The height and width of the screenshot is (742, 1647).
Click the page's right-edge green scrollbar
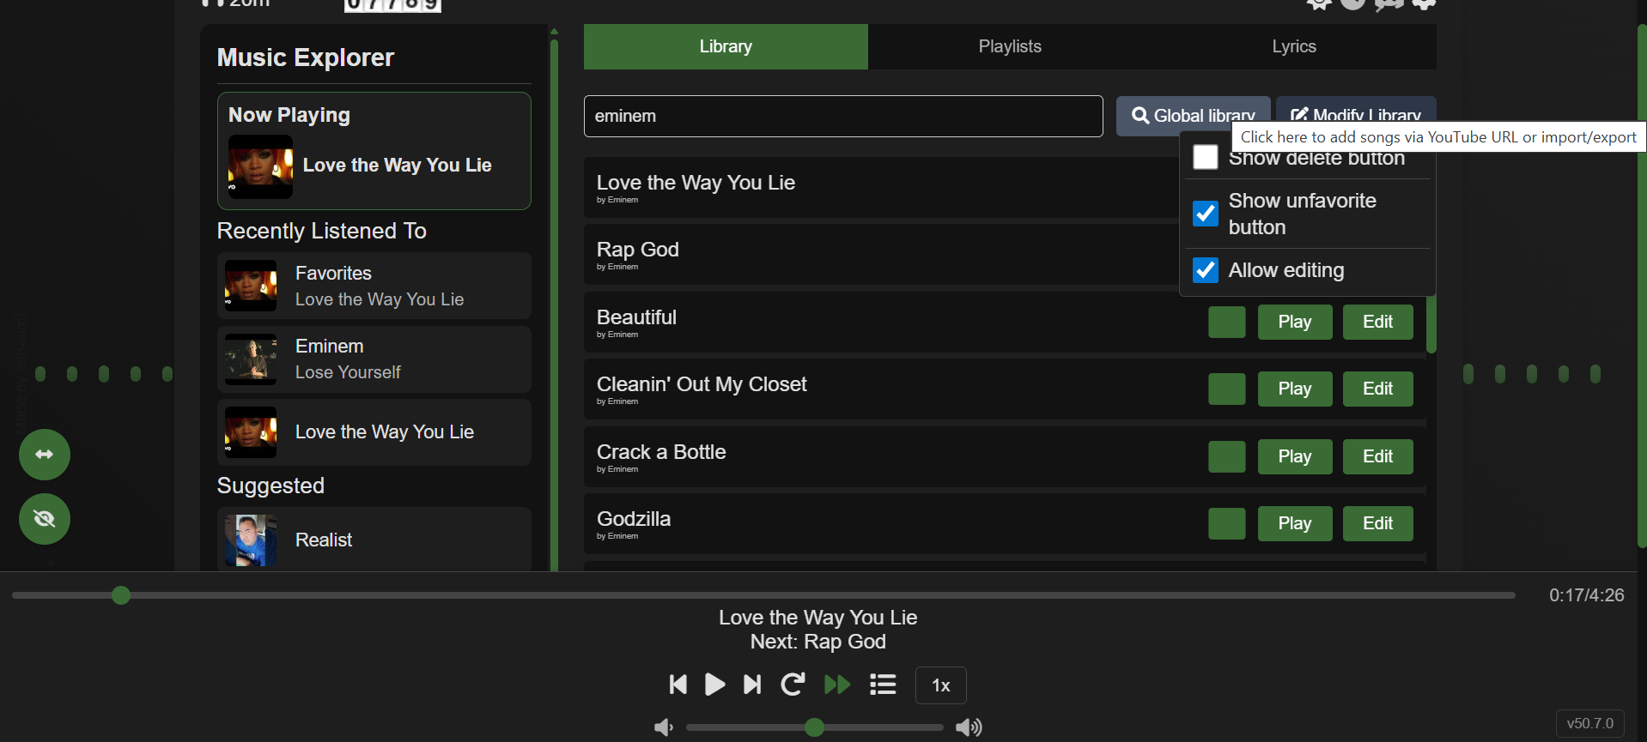(1641, 287)
